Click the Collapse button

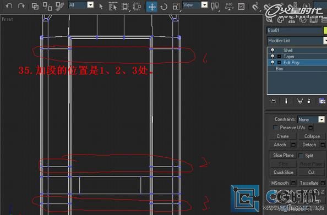point(312,136)
